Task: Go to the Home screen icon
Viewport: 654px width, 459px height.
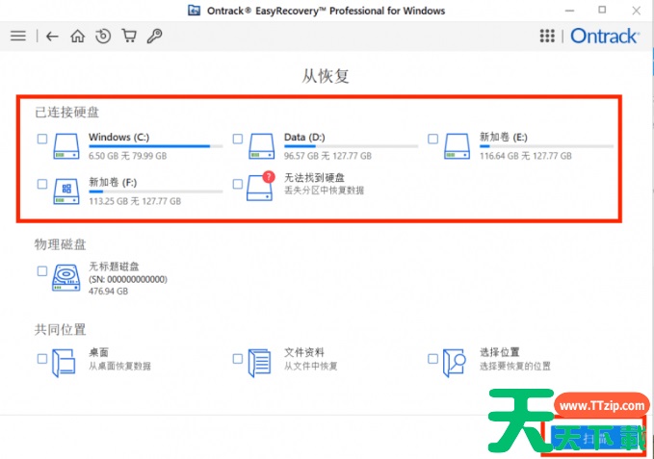Action: tap(78, 37)
